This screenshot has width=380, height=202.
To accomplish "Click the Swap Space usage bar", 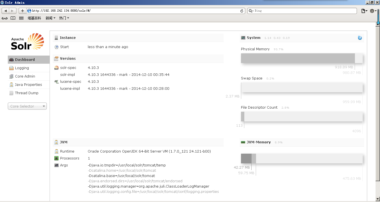I will (x=302, y=87).
